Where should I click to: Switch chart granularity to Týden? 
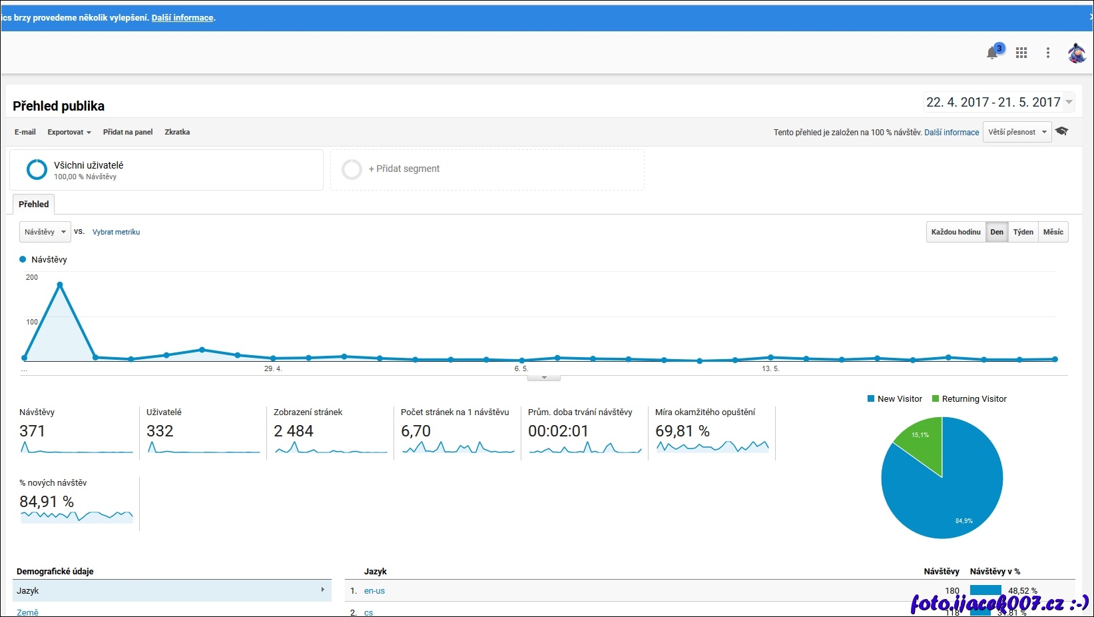(1023, 232)
